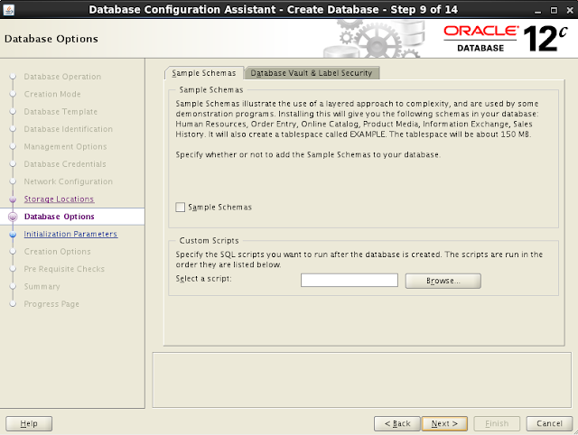
Task: Click Management Options step label
Action: pyautogui.click(x=65, y=146)
